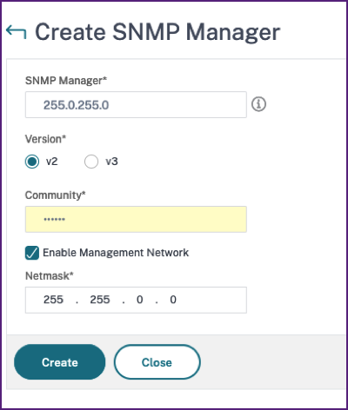Click the Create button
This screenshot has height=410, width=348.
coord(60,362)
